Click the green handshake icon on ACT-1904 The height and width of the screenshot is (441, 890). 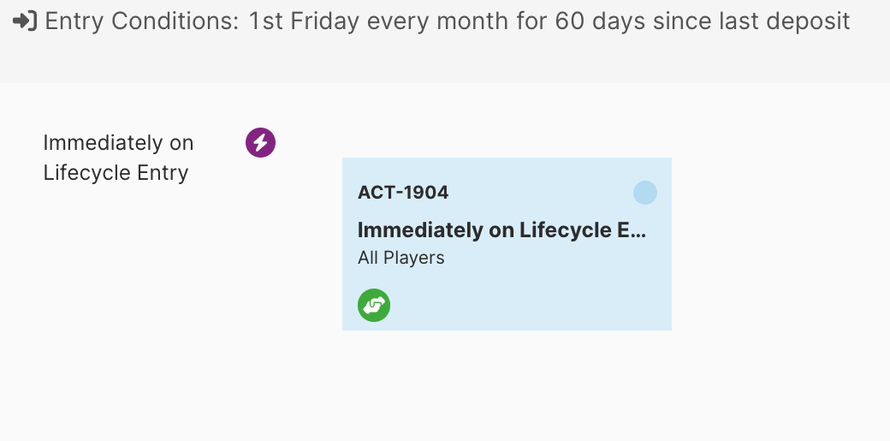[374, 305]
